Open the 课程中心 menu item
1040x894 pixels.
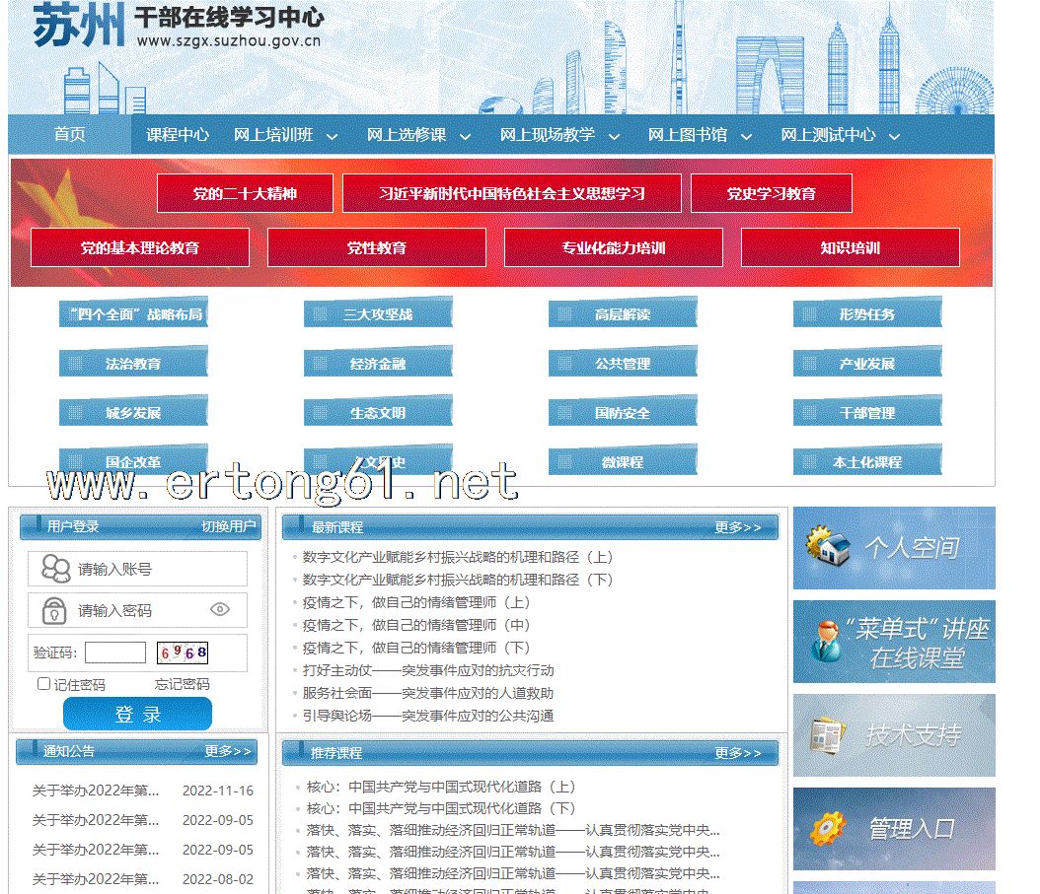(x=178, y=135)
